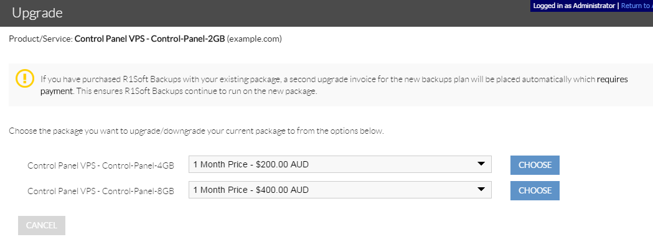Choose the Control-Panel-8GB package
Viewport: 653px width, 247px height.
tap(535, 190)
